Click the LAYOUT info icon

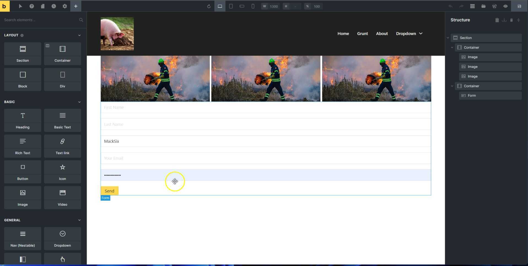click(x=22, y=35)
